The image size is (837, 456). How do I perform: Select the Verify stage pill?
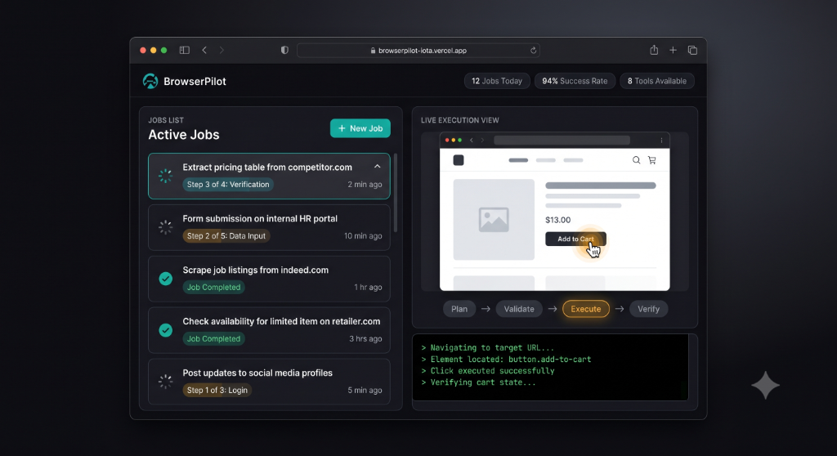(648, 309)
